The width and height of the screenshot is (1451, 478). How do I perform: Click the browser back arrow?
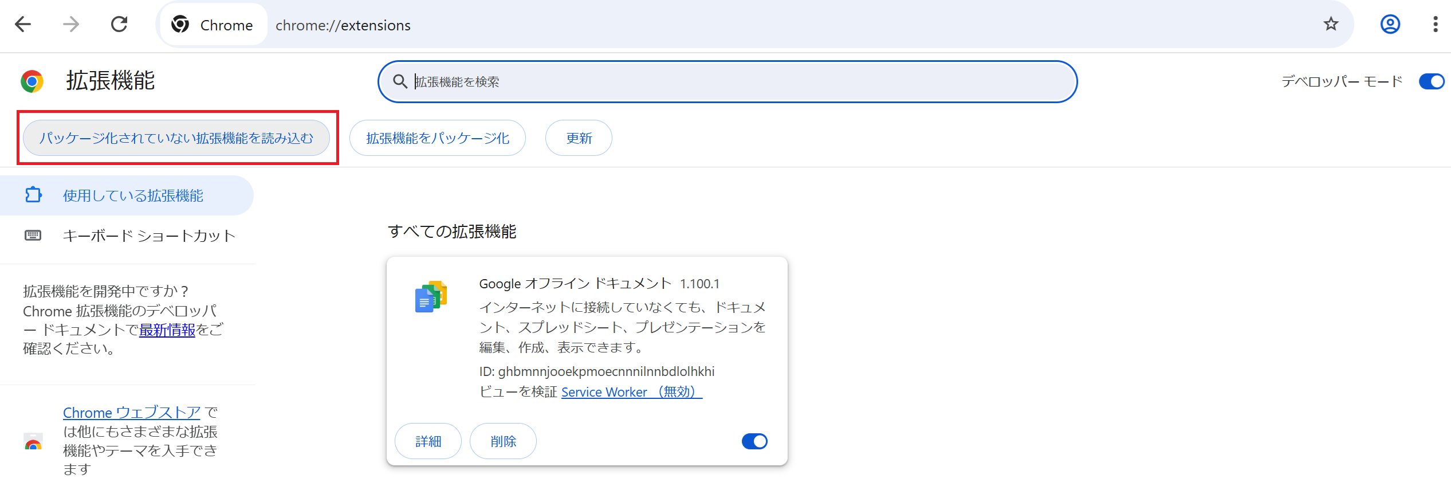[x=23, y=25]
